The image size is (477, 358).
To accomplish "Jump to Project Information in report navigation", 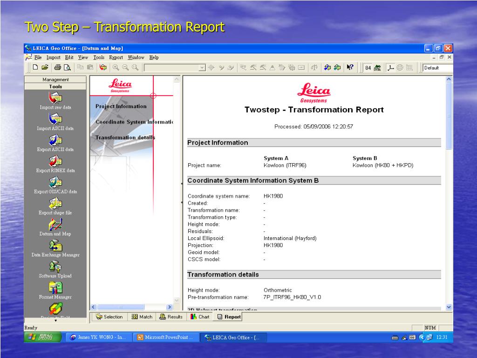I will pos(121,106).
